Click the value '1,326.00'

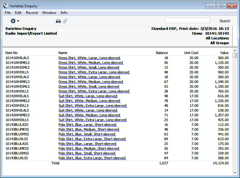click(x=222, y=101)
